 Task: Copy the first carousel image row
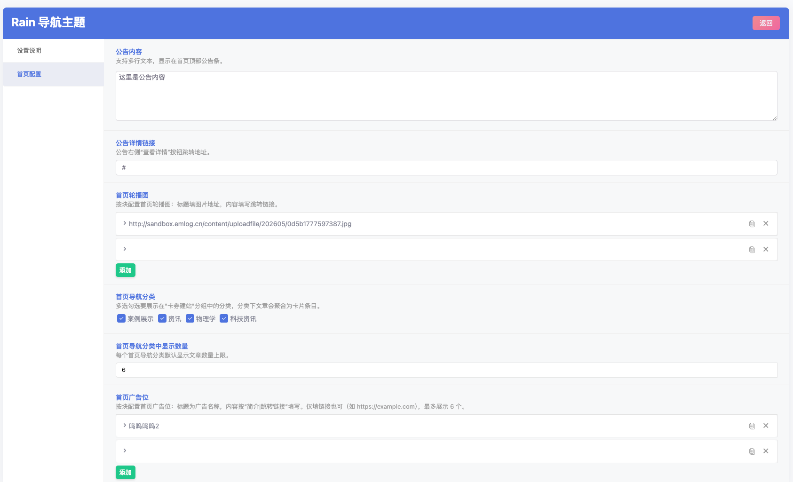coord(752,224)
